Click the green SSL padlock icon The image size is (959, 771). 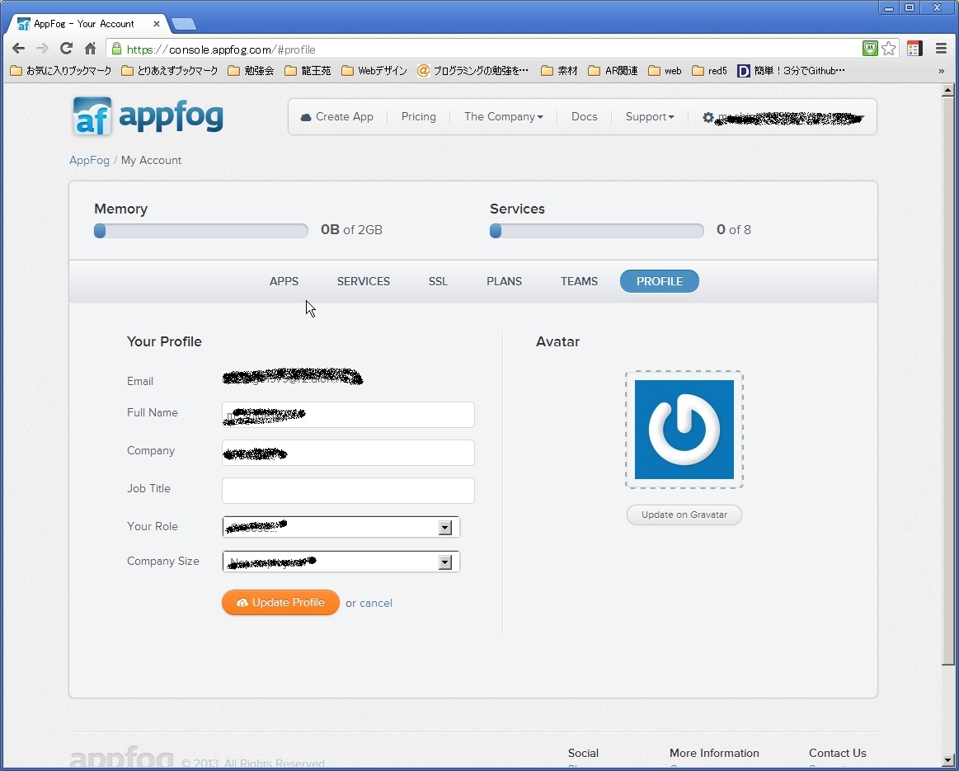point(117,49)
